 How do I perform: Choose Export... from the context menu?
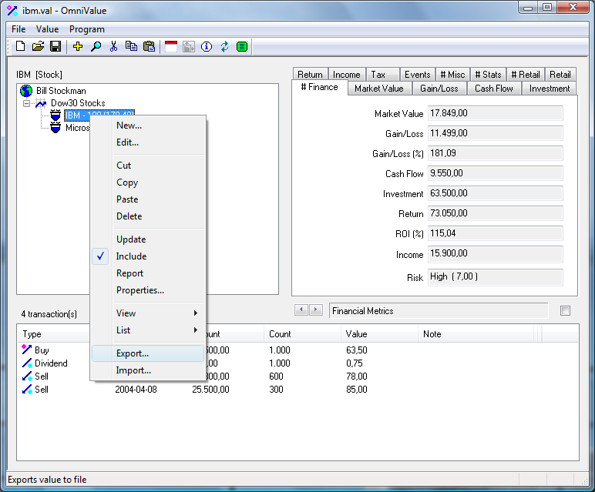[148, 353]
